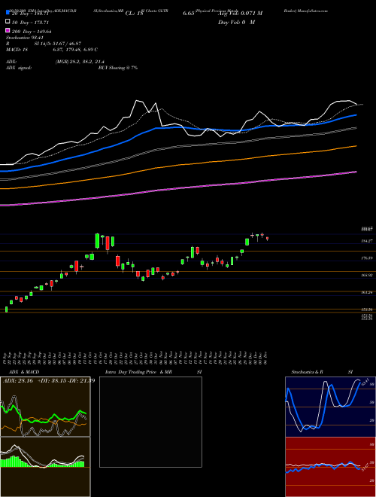Click the 176.59 price axis label
Screen dimensions: 376x497
coord(367,258)
